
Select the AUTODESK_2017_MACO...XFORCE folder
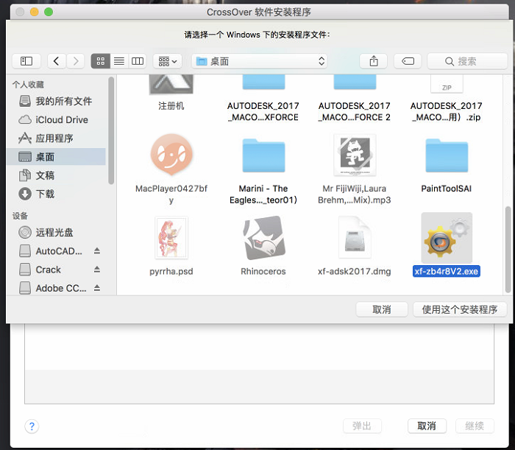[x=263, y=82]
